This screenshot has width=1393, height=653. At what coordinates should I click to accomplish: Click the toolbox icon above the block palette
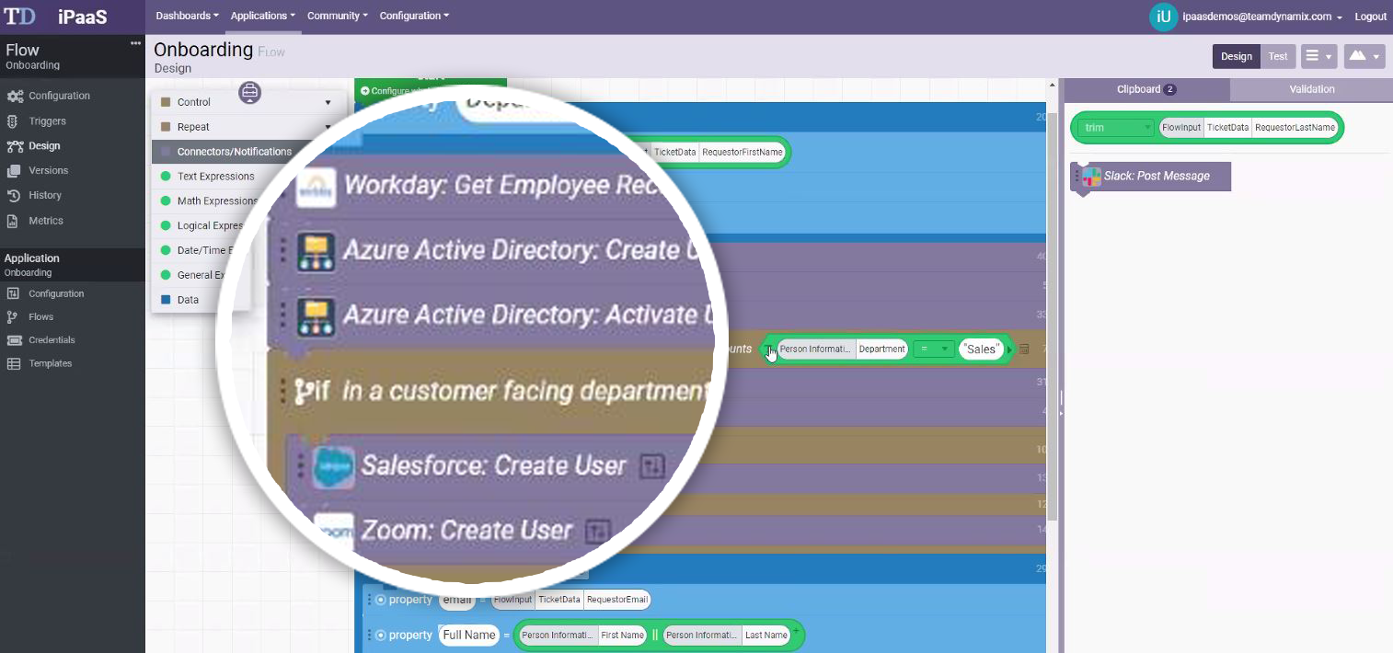pos(249,92)
